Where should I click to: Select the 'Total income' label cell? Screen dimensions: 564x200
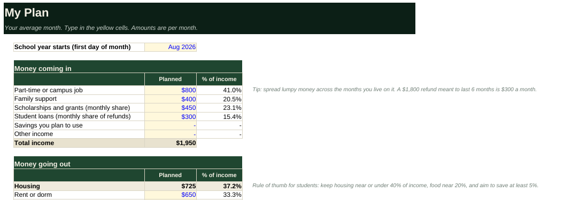click(79, 143)
